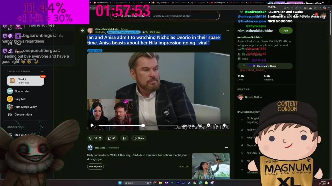Image resolution: width=332 pixels, height=186 pixels.
Task: Open the 46 comments on the post
Action: (112, 138)
